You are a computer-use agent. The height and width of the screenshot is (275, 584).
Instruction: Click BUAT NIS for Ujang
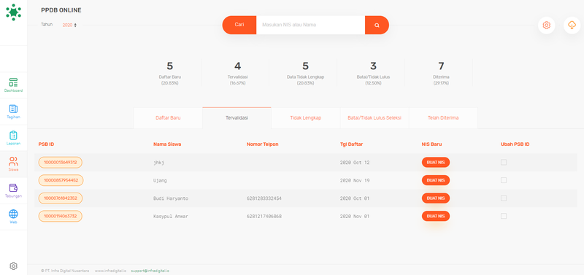click(x=435, y=180)
